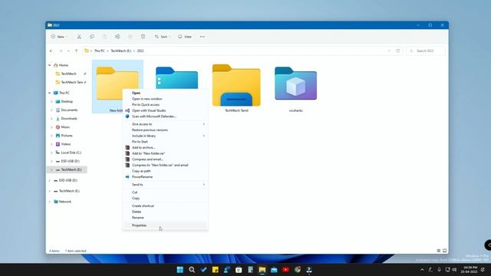Open the Include in library submenu
Image resolution: width=491 pixels, height=276 pixels.
click(165, 136)
